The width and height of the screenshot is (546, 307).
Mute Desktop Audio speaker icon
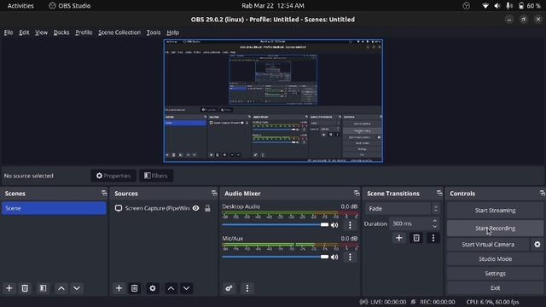334,225
